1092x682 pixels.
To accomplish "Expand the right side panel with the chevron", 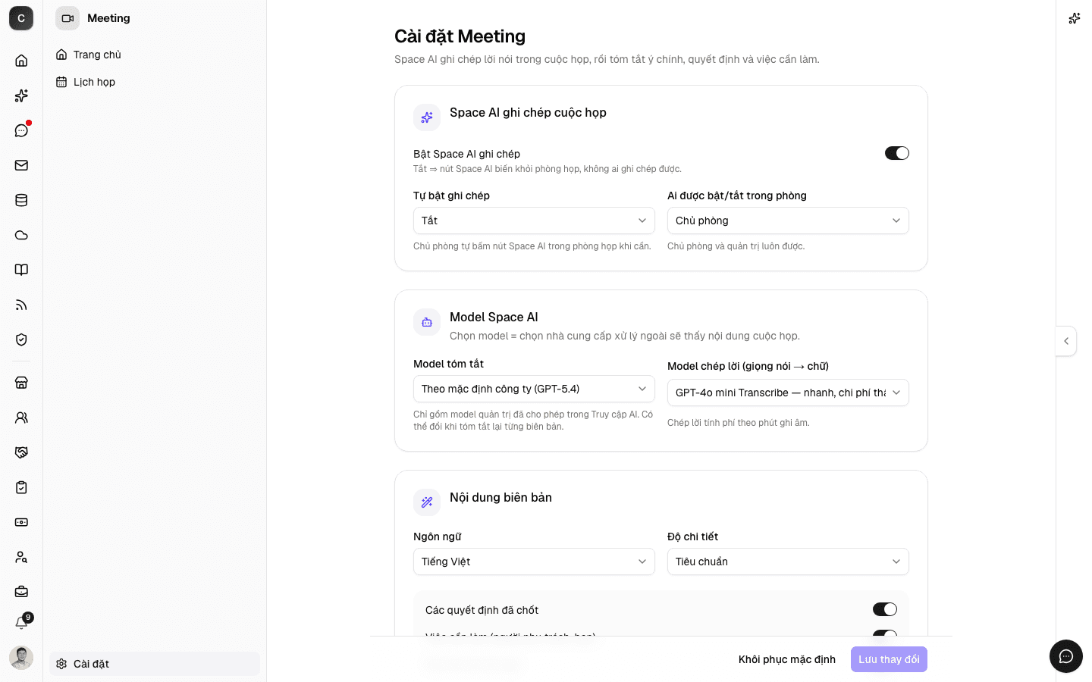I will (x=1066, y=341).
